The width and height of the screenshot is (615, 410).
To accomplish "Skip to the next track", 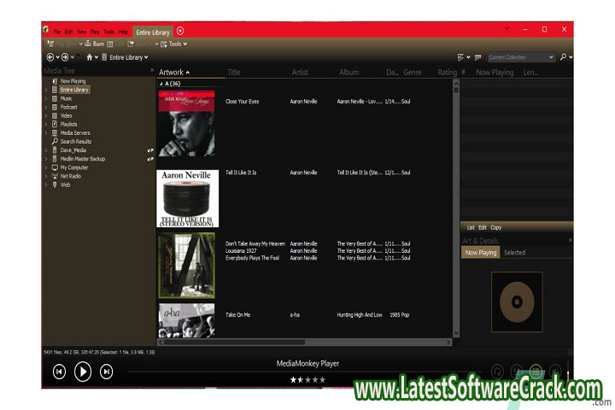I will point(107,371).
